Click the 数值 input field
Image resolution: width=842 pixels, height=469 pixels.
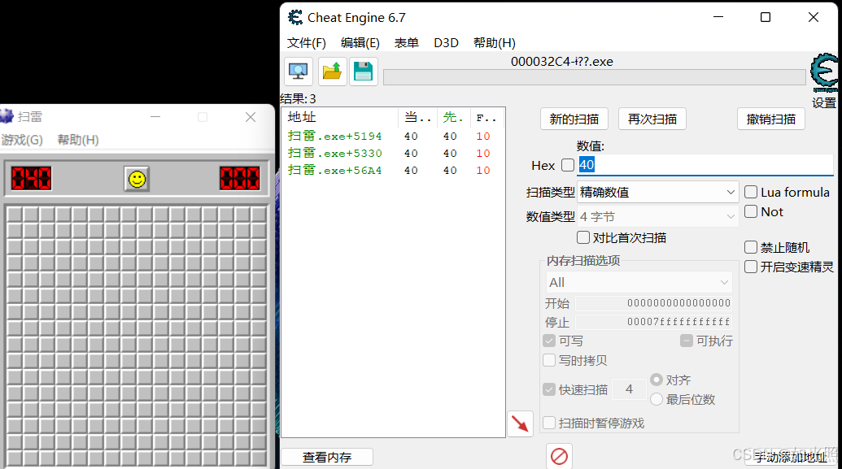pyautogui.click(x=705, y=165)
